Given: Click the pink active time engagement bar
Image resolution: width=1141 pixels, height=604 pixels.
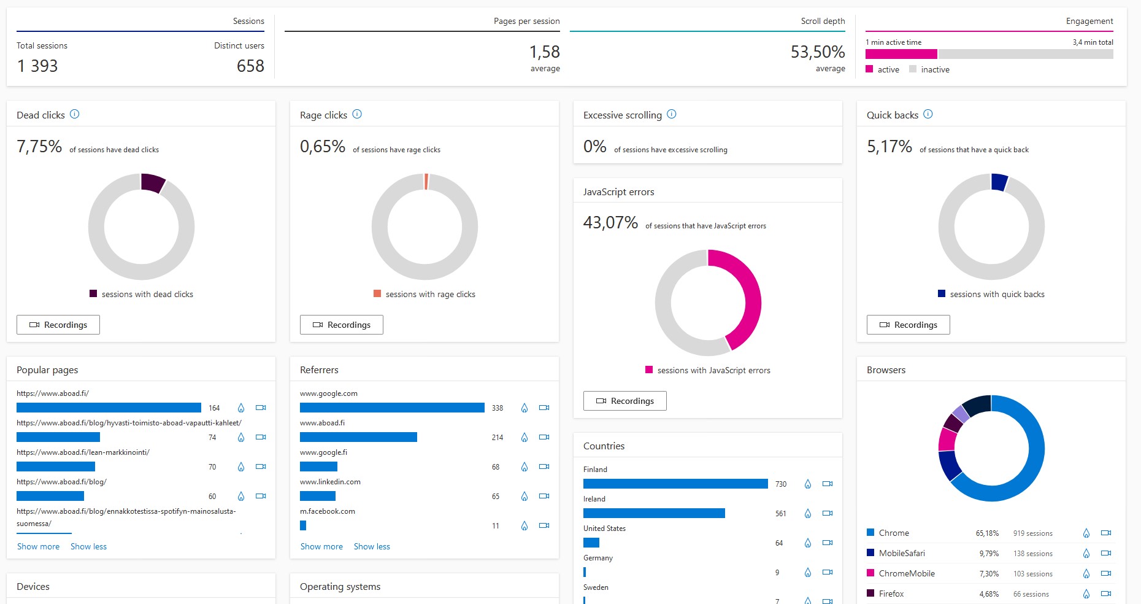Looking at the screenshot, I should pos(901,54).
